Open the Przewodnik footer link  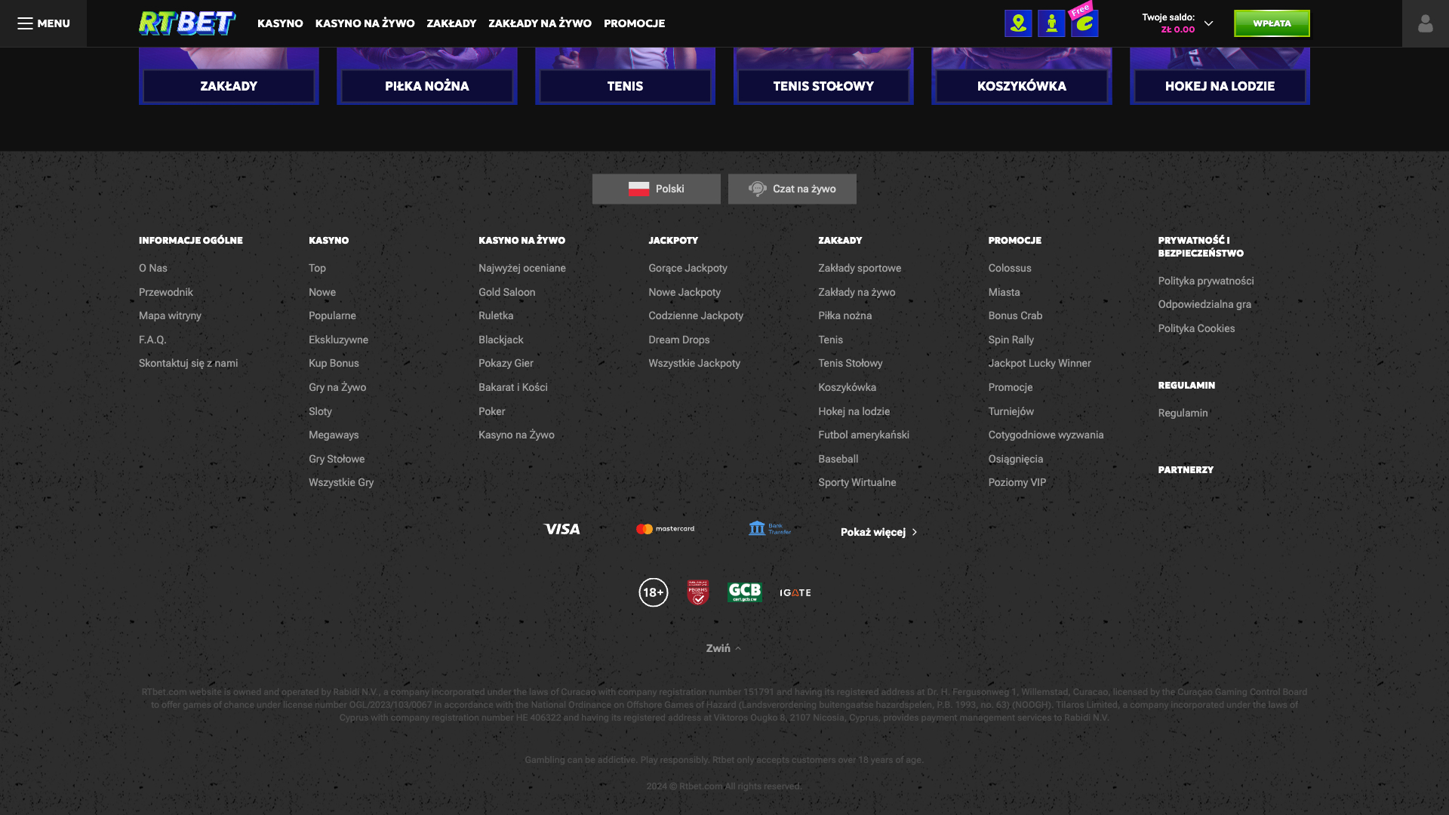166,292
